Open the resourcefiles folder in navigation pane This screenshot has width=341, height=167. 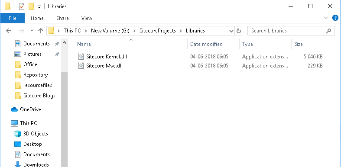click(x=38, y=85)
